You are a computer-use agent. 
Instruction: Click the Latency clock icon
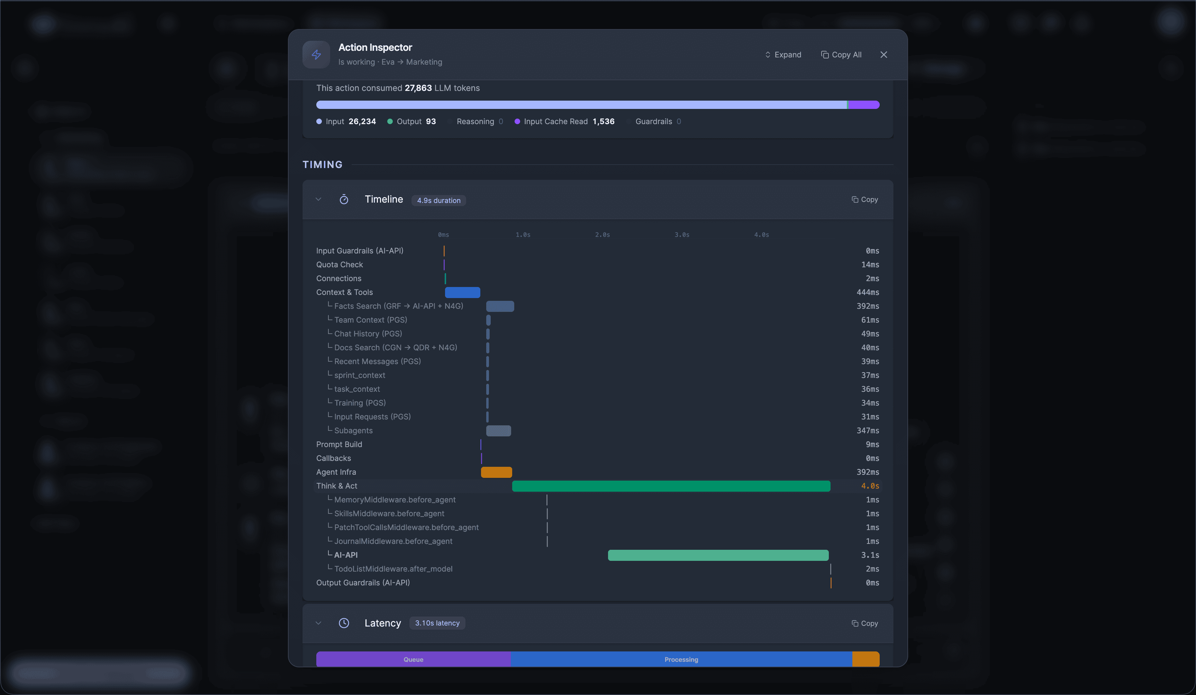pos(344,623)
